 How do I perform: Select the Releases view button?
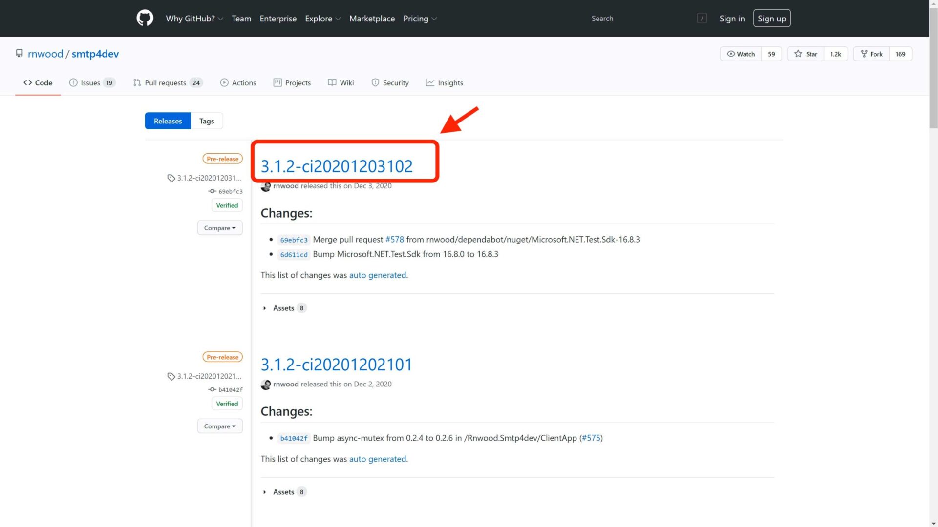coord(168,121)
